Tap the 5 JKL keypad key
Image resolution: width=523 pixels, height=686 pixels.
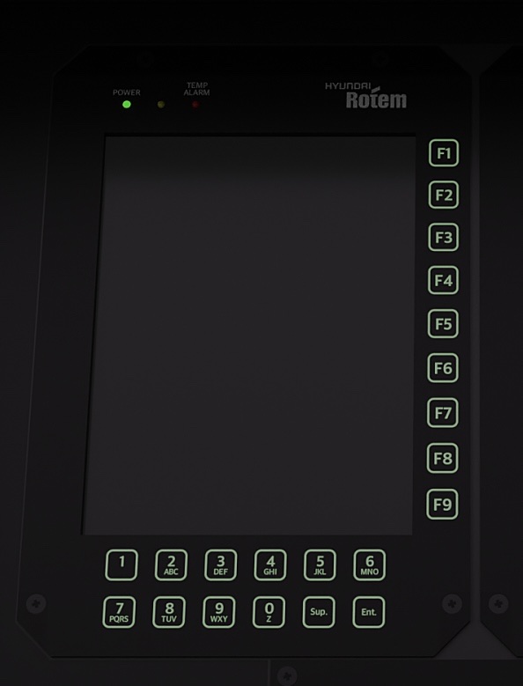click(x=320, y=564)
